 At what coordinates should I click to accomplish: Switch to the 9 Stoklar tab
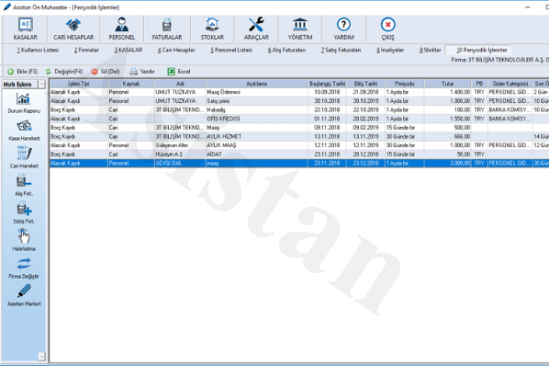[430, 51]
